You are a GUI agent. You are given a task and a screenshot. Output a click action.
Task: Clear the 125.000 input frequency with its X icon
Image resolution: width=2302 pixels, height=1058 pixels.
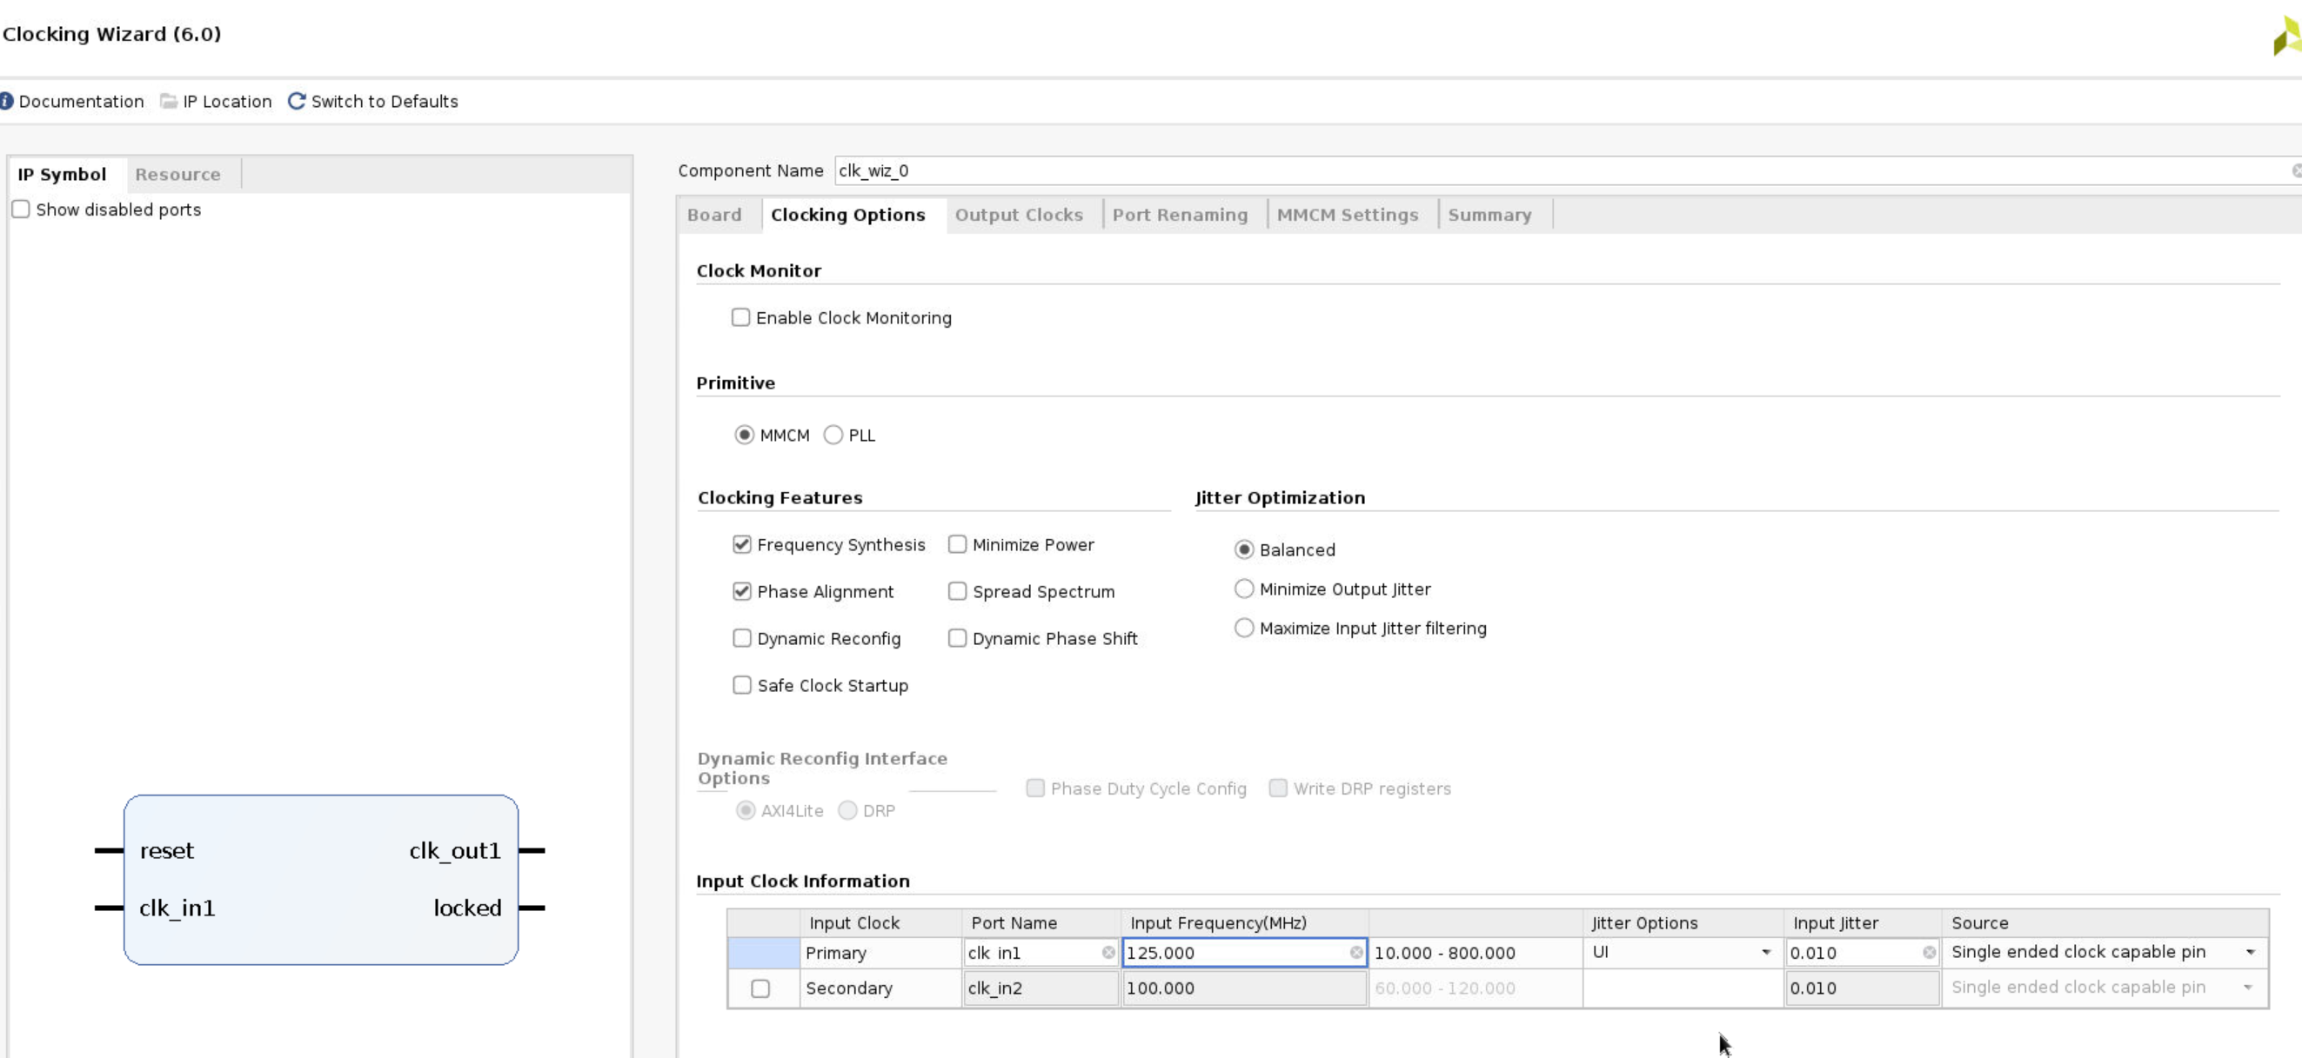[1356, 953]
